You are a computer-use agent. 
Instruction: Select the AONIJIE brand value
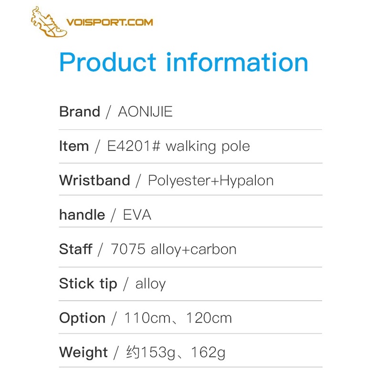tap(145, 112)
